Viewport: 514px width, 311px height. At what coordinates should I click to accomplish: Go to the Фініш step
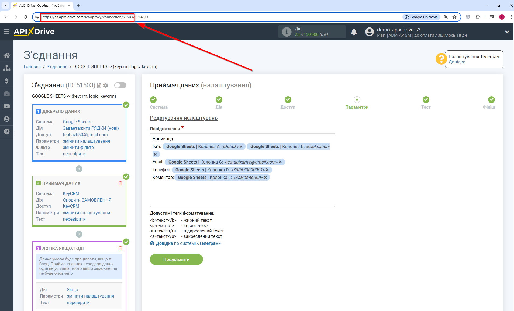click(491, 100)
